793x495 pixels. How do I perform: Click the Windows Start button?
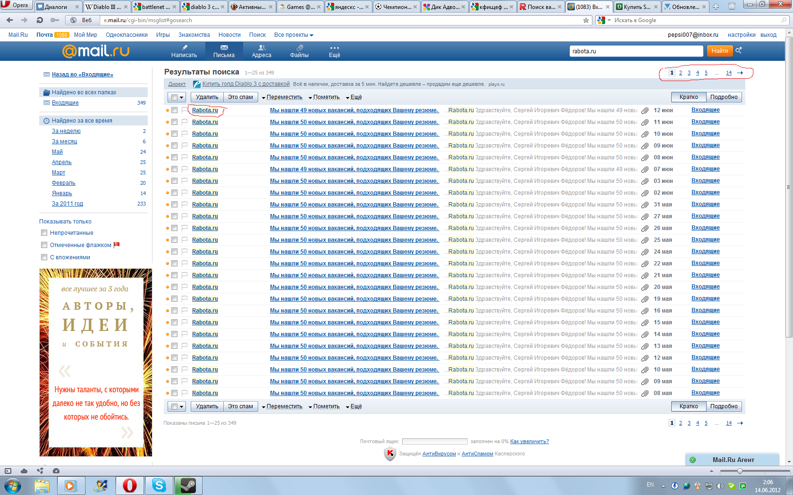tap(13, 485)
